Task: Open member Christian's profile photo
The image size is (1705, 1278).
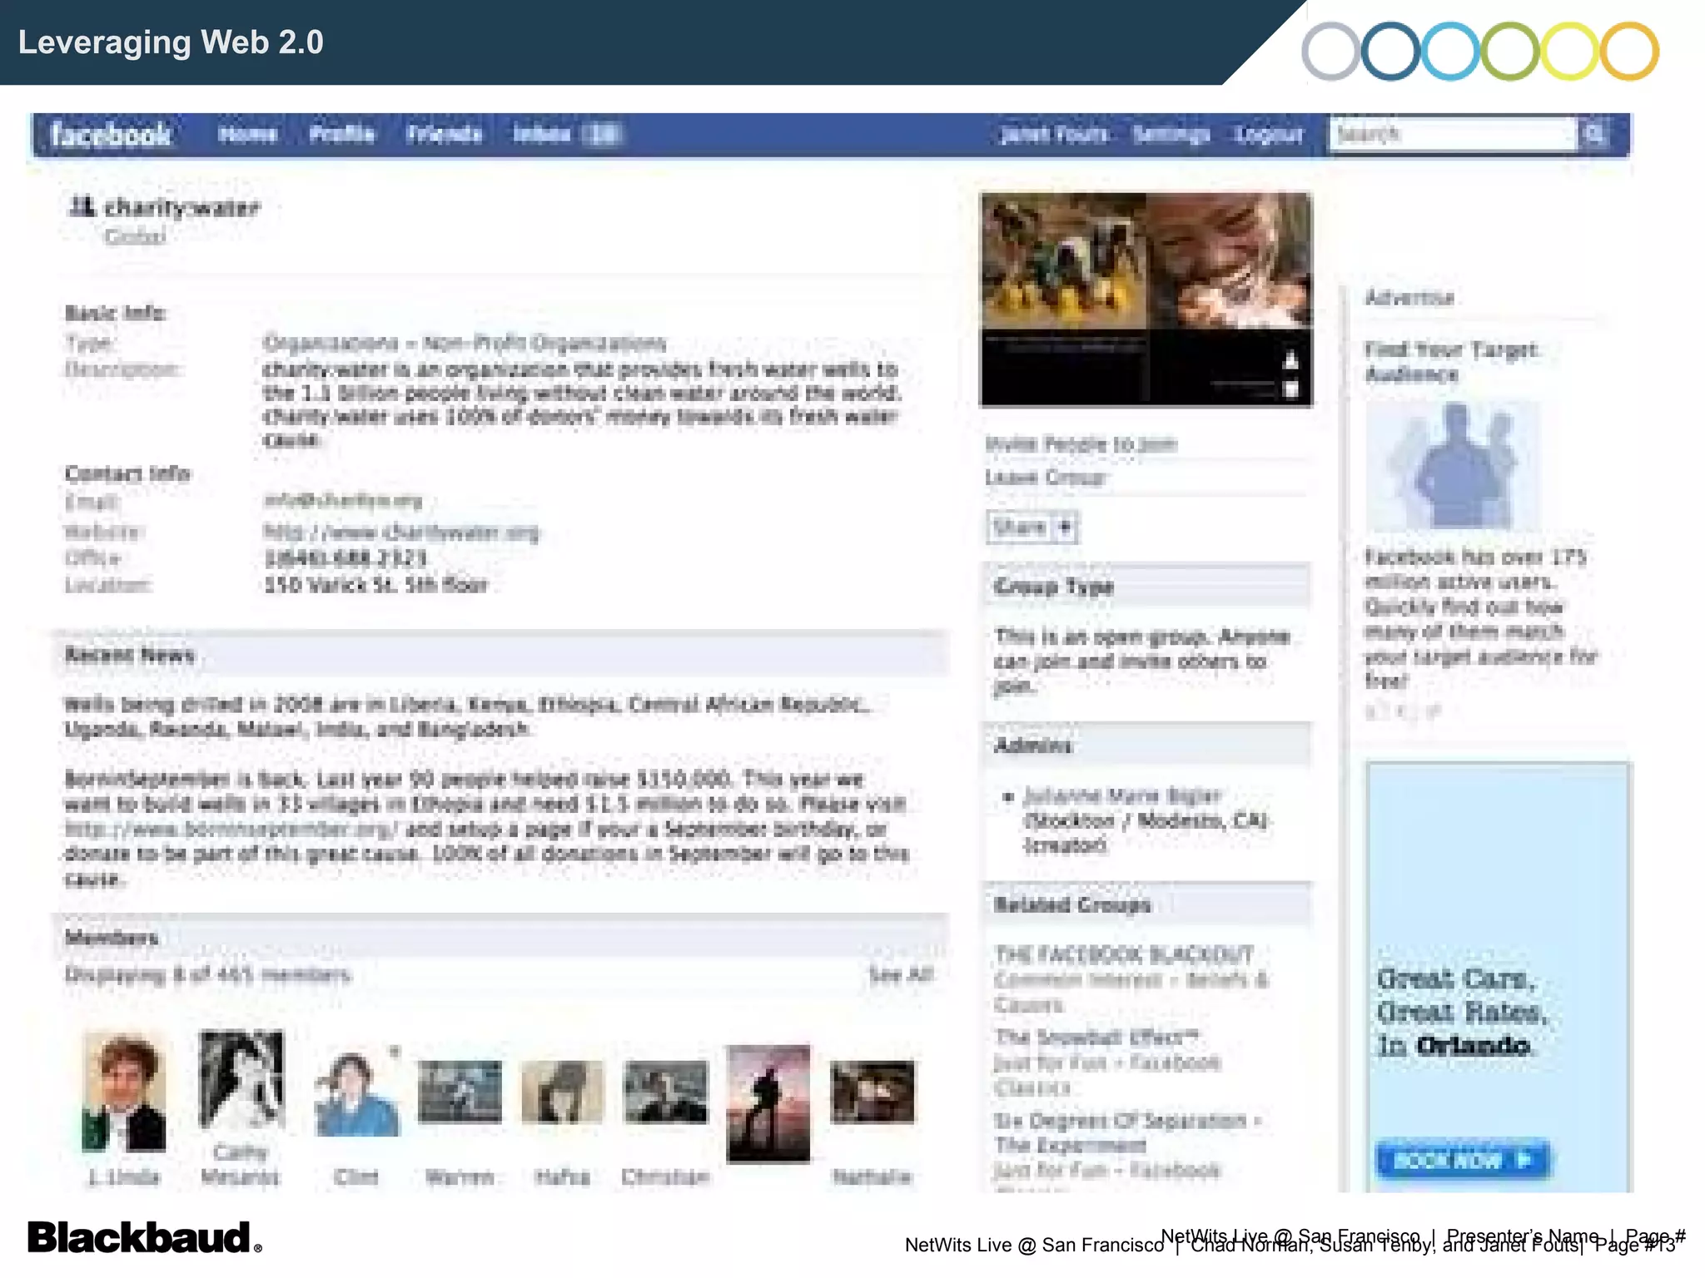Action: [x=665, y=1092]
